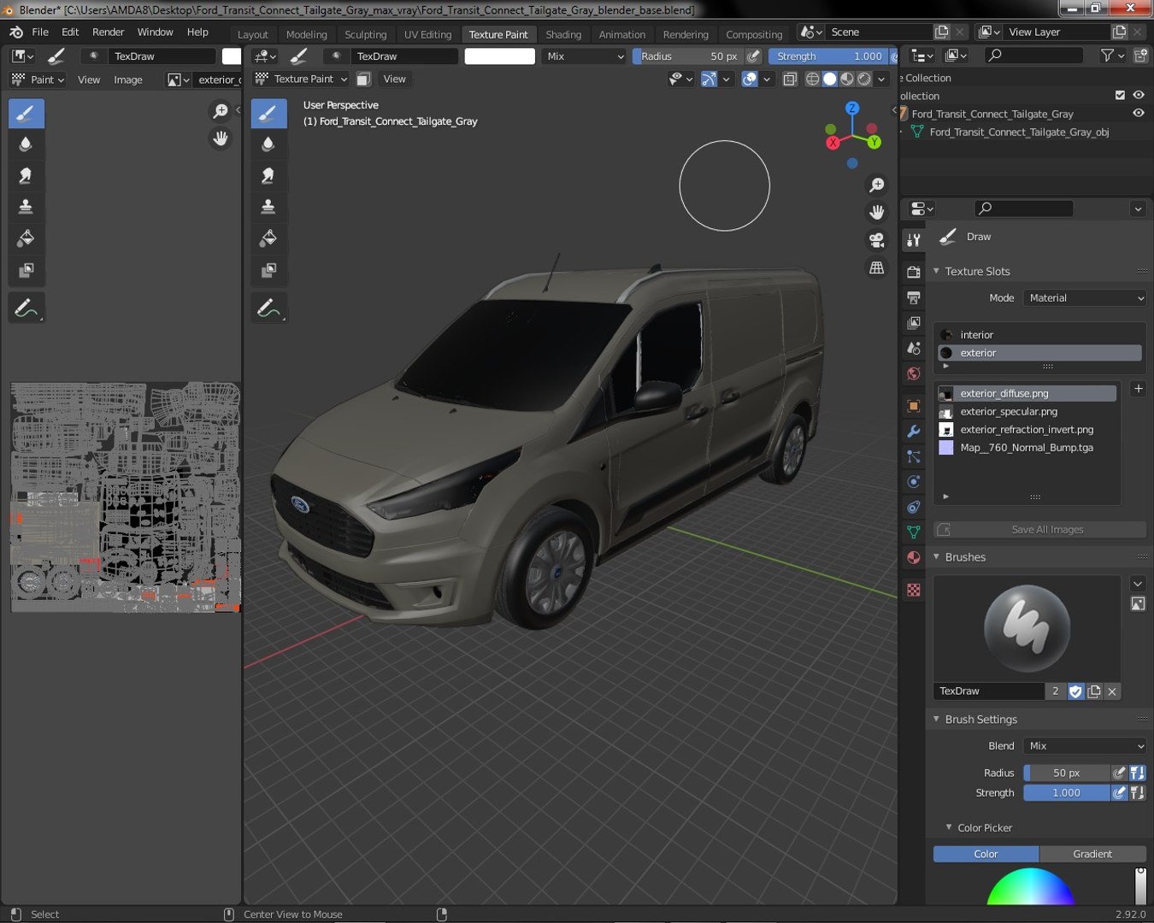
Task: Switch to the Sculpting workspace tab
Action: click(366, 34)
